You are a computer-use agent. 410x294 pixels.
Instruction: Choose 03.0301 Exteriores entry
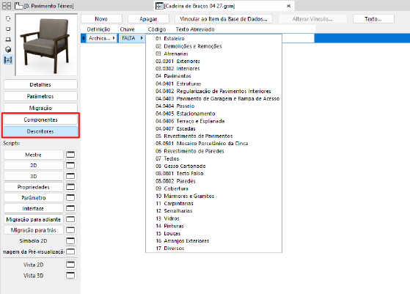click(213, 61)
